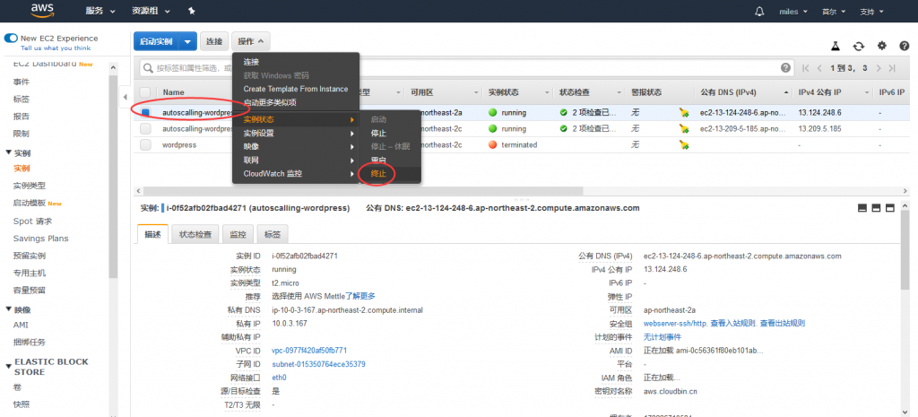Open the CloudWatch 监控 submenu
918x417 pixels.
(296, 174)
